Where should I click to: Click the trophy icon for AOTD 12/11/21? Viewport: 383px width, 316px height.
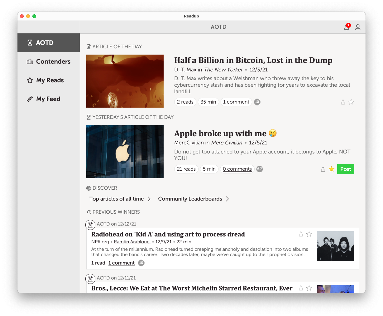click(90, 279)
